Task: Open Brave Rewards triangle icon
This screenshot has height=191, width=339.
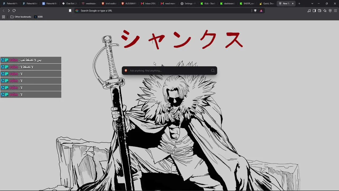Action: [261, 11]
